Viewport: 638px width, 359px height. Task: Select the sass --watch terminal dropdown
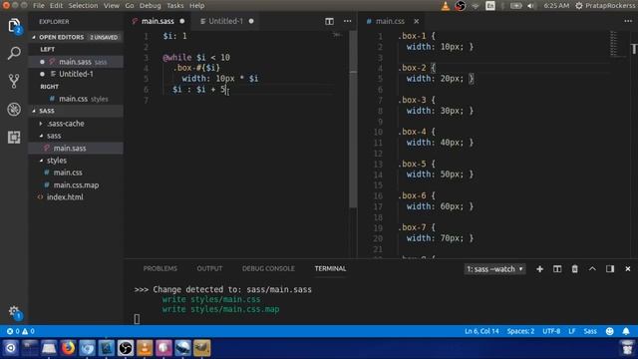494,269
